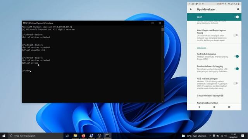Tap Cabut otorisasi debug USB
Screen dimensions: 248x139
click(x=210, y=96)
